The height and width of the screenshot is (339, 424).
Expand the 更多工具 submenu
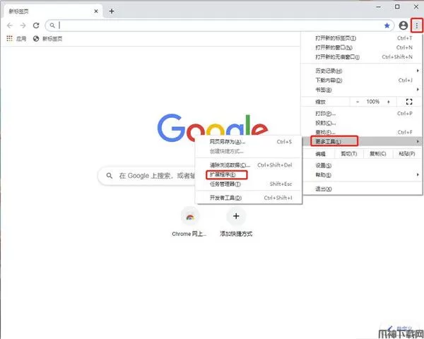tap(362, 141)
